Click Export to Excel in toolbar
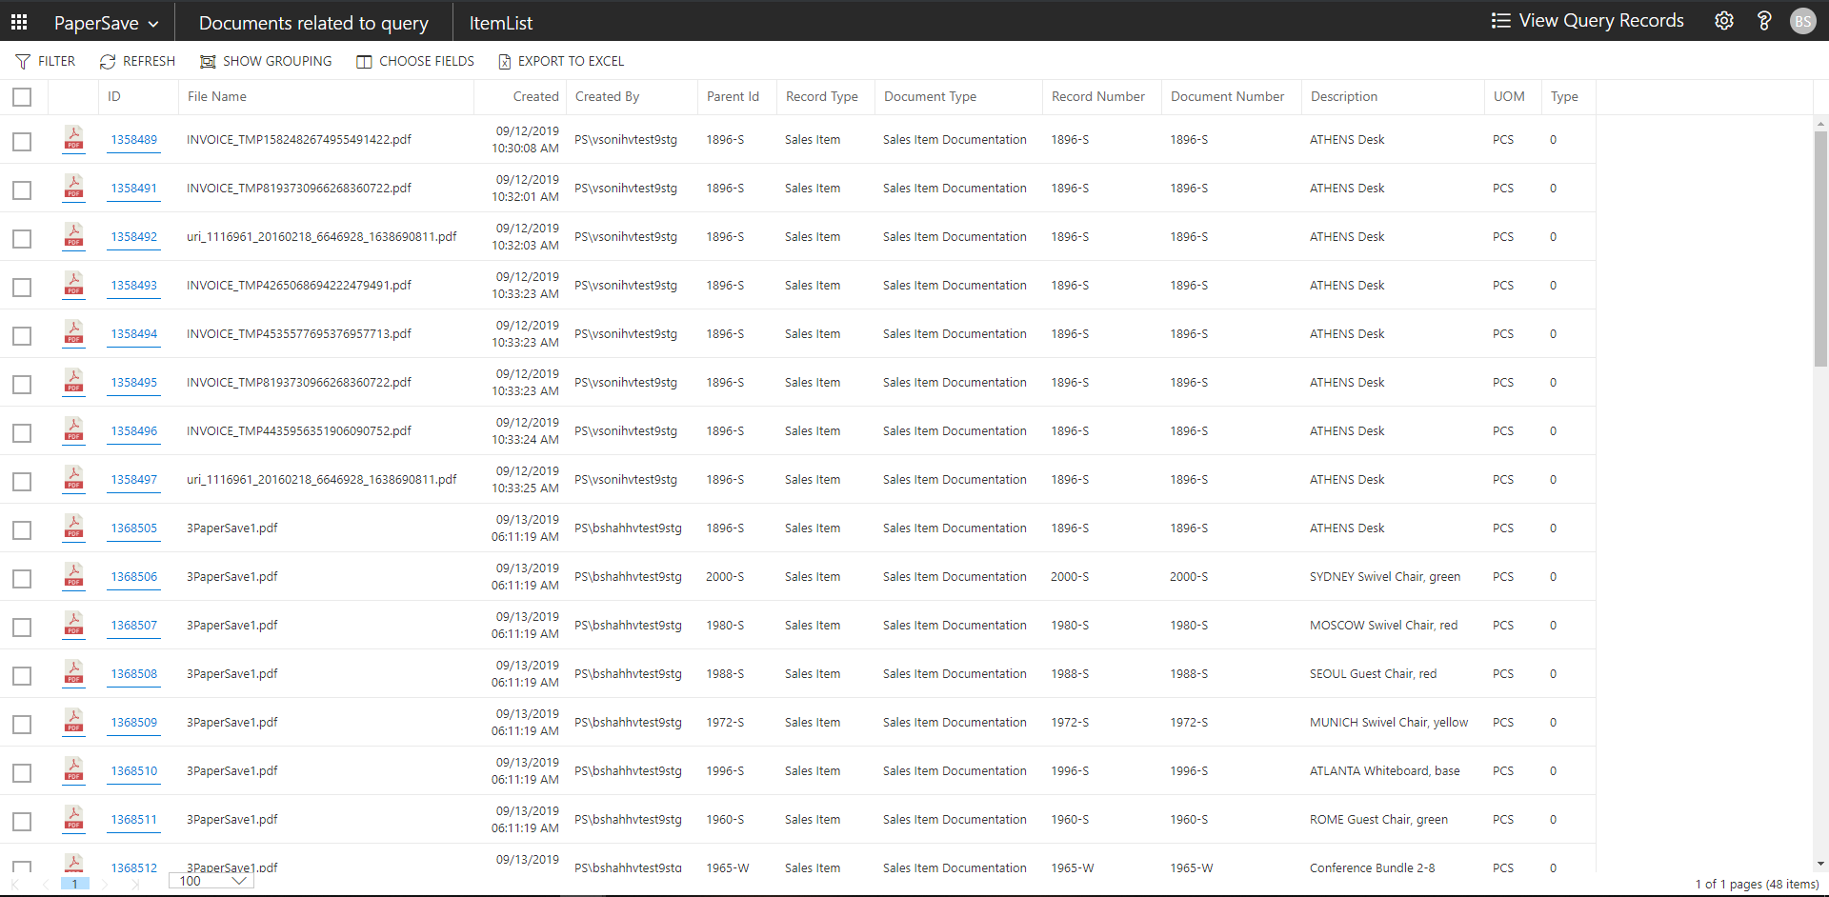Viewport: 1829px width, 897px height. [561, 61]
